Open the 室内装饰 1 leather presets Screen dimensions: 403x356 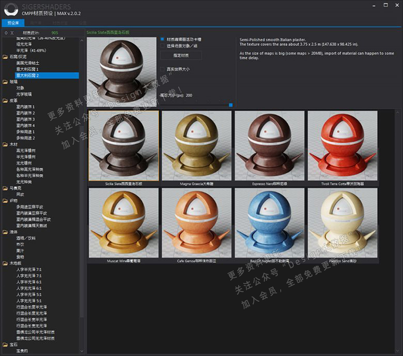click(25, 107)
